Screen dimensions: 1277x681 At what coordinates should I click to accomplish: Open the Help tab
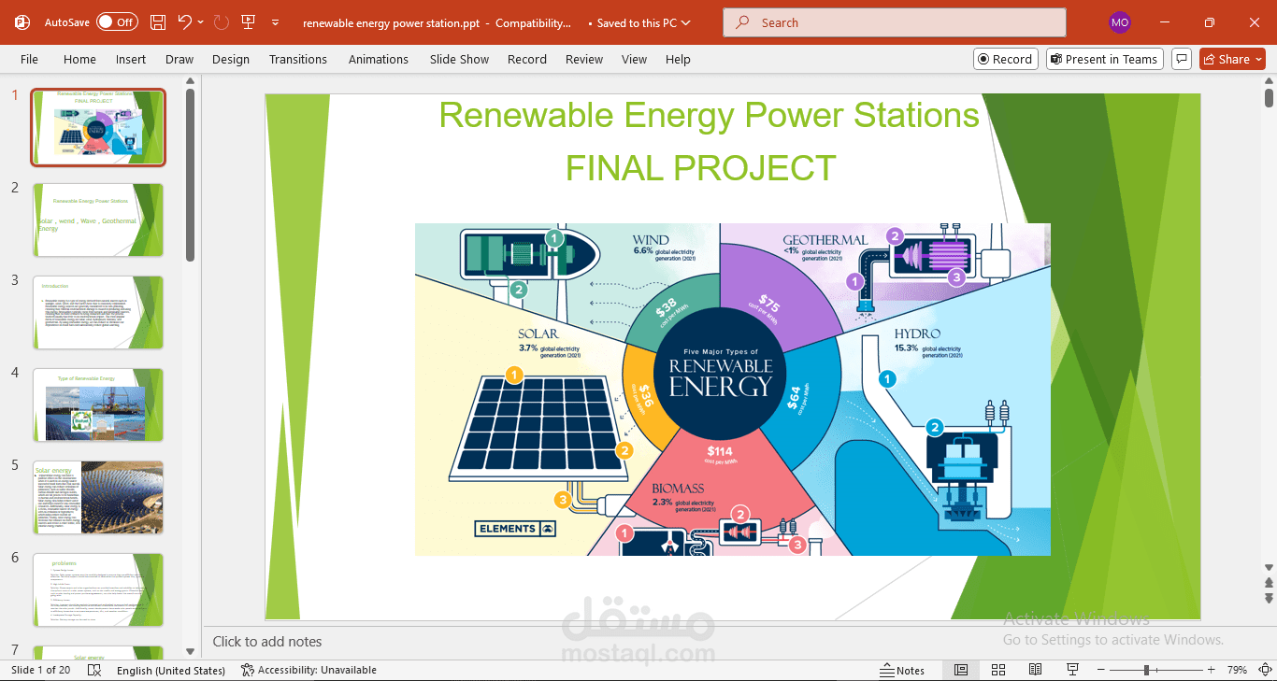678,59
